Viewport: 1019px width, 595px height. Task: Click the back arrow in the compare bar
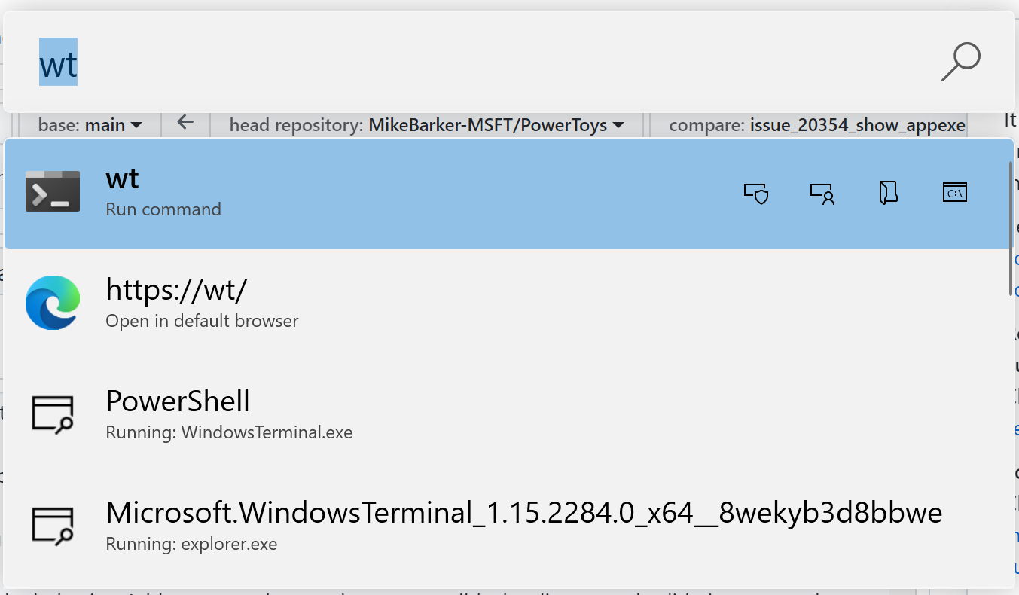tap(185, 124)
